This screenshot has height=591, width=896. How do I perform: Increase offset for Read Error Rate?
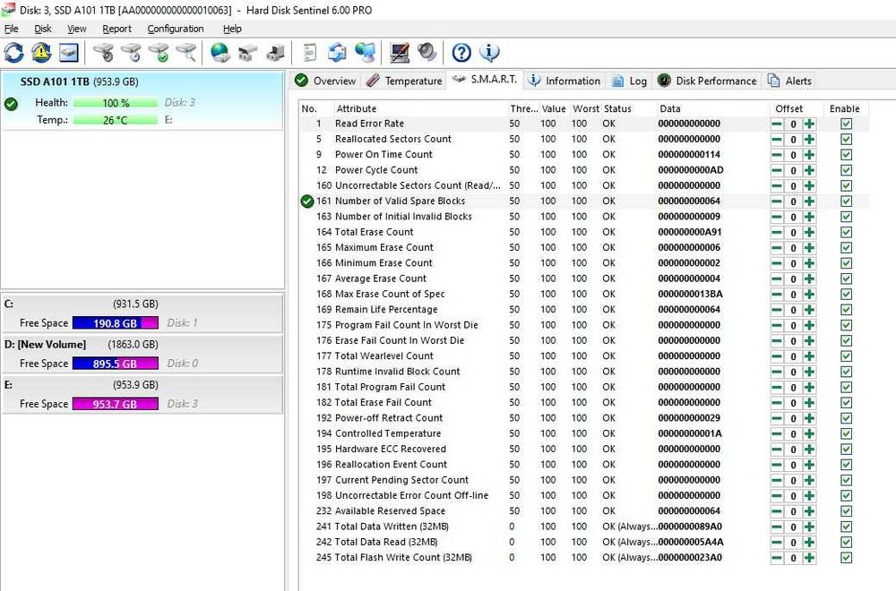tap(809, 124)
